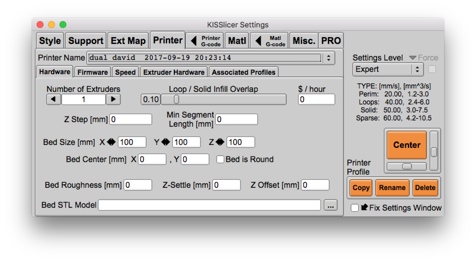This screenshot has width=476, height=262.
Task: Open the Misc. tab
Action: (304, 41)
